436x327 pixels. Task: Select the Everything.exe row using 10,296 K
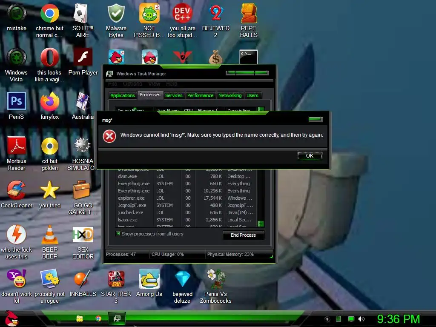186,191
